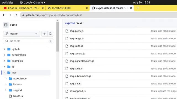This screenshot has width=177, height=99.
Task: Expand the support folder chevron
Action: (x=6, y=90)
